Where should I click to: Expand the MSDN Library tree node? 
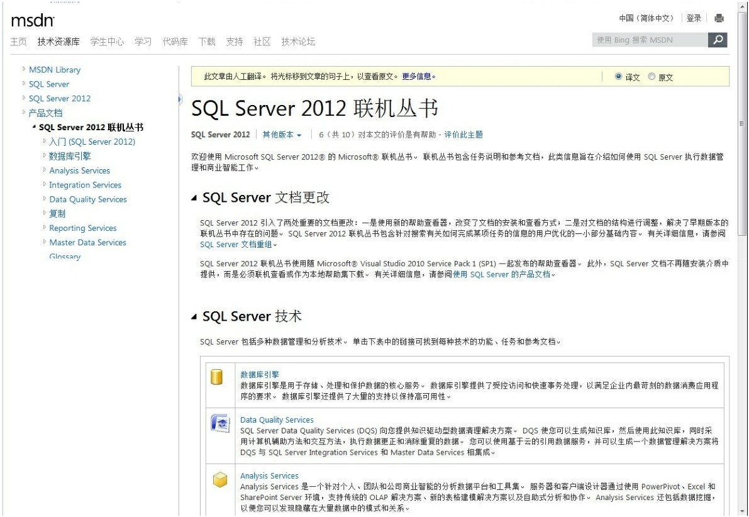25,69
